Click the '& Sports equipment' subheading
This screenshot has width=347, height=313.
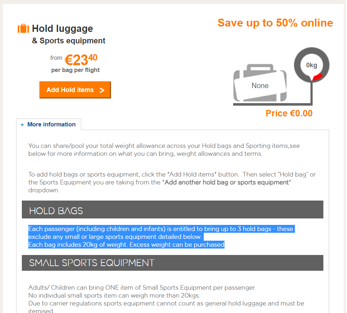pos(69,41)
